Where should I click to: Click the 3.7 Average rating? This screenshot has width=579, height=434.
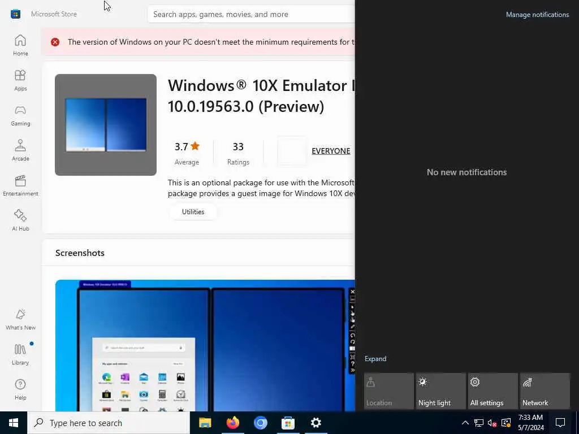pos(187,153)
